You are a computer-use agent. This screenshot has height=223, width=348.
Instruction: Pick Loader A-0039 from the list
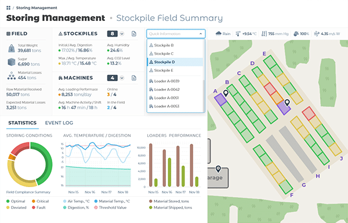point(175,81)
